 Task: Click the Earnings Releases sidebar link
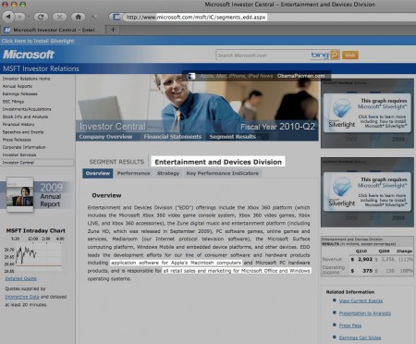[x=19, y=93]
